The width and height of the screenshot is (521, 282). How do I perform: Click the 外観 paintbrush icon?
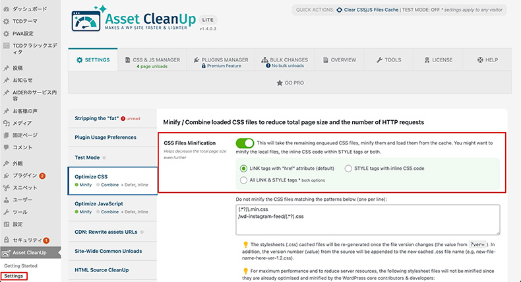tap(7, 163)
